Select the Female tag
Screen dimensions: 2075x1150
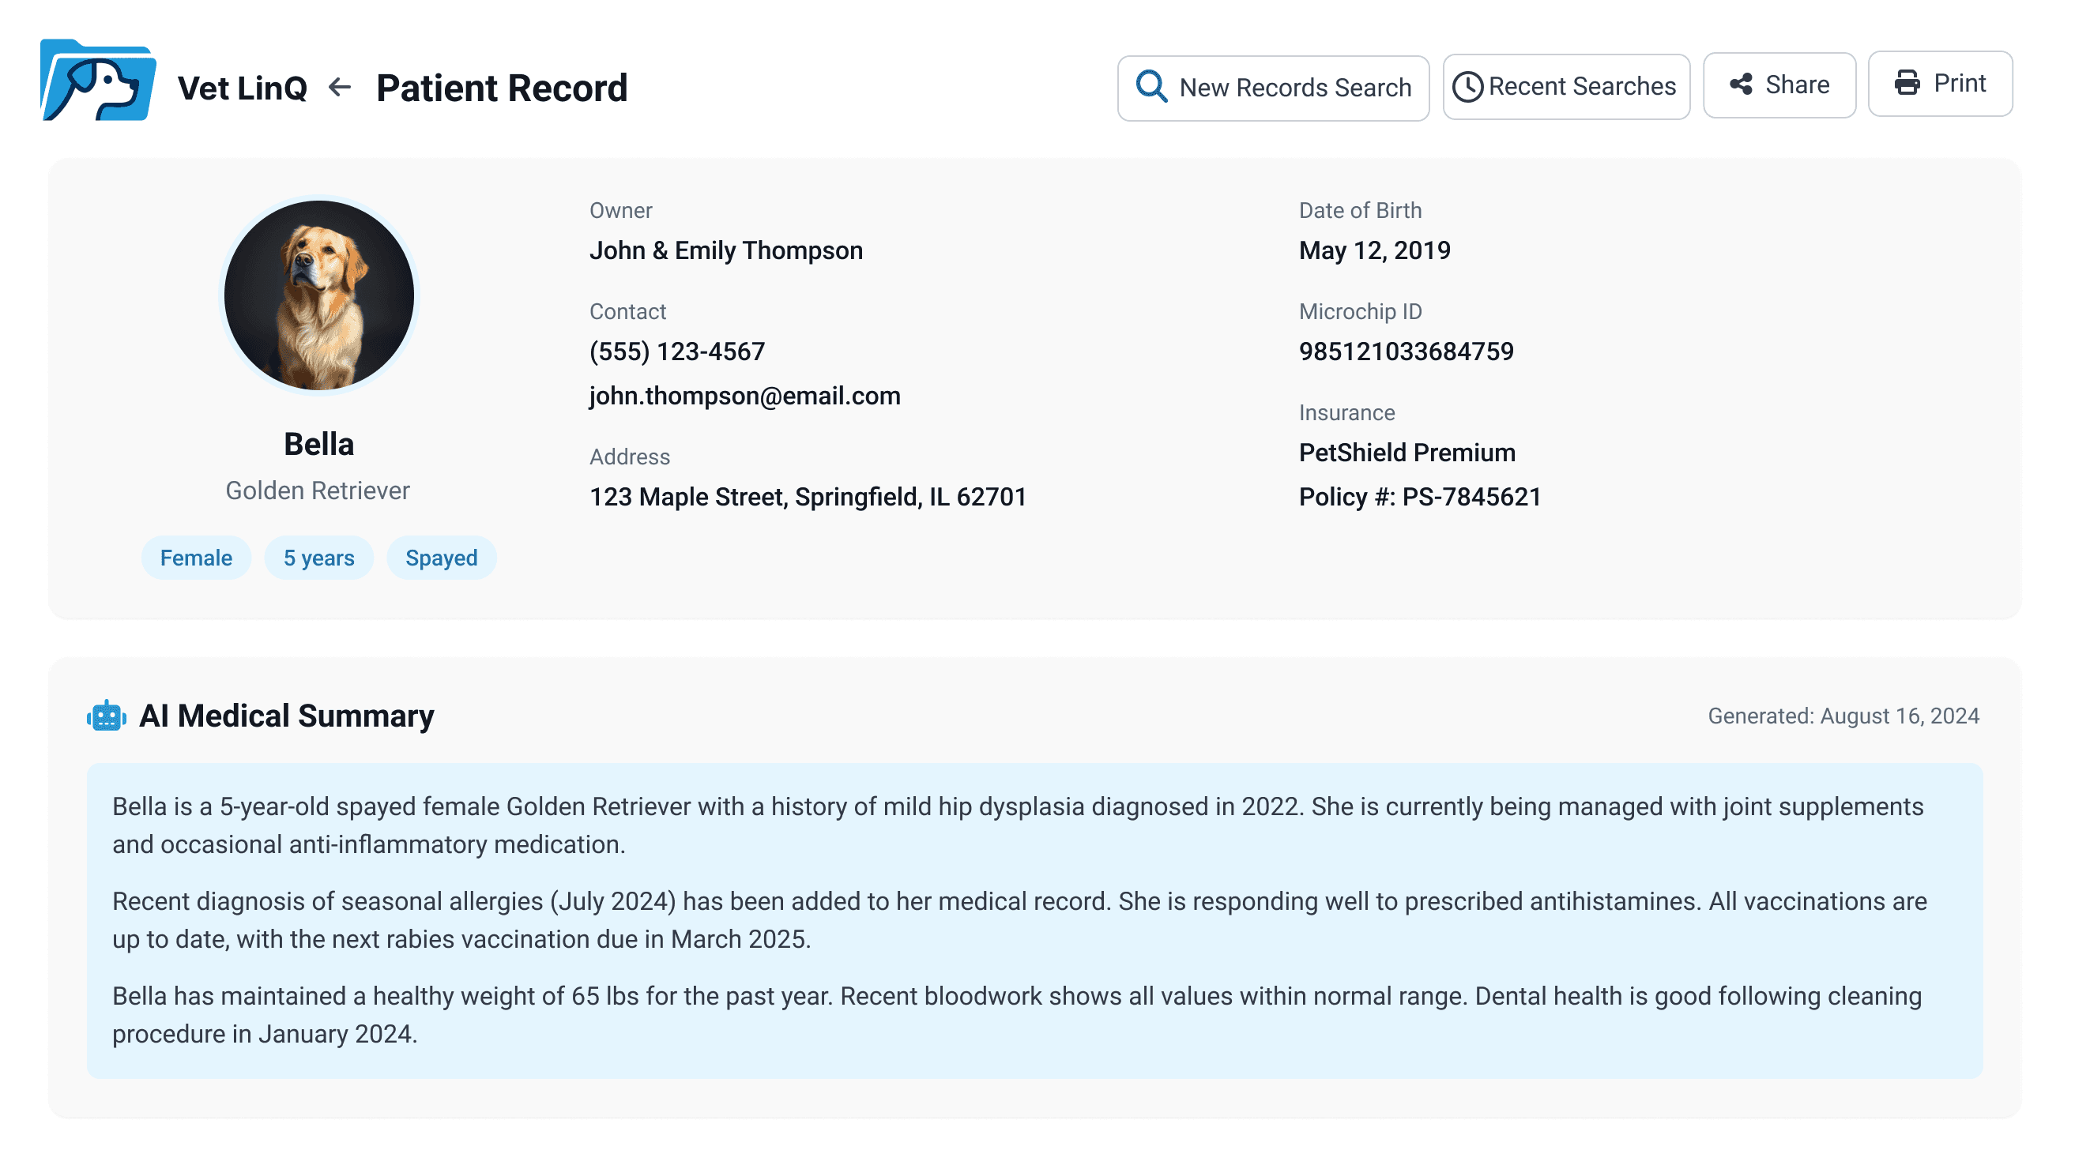[x=196, y=557]
